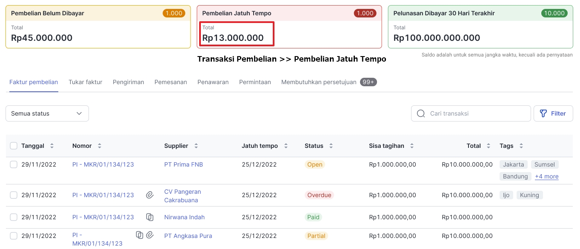Sort by Status column arrows
The height and width of the screenshot is (249, 580).
click(x=331, y=146)
